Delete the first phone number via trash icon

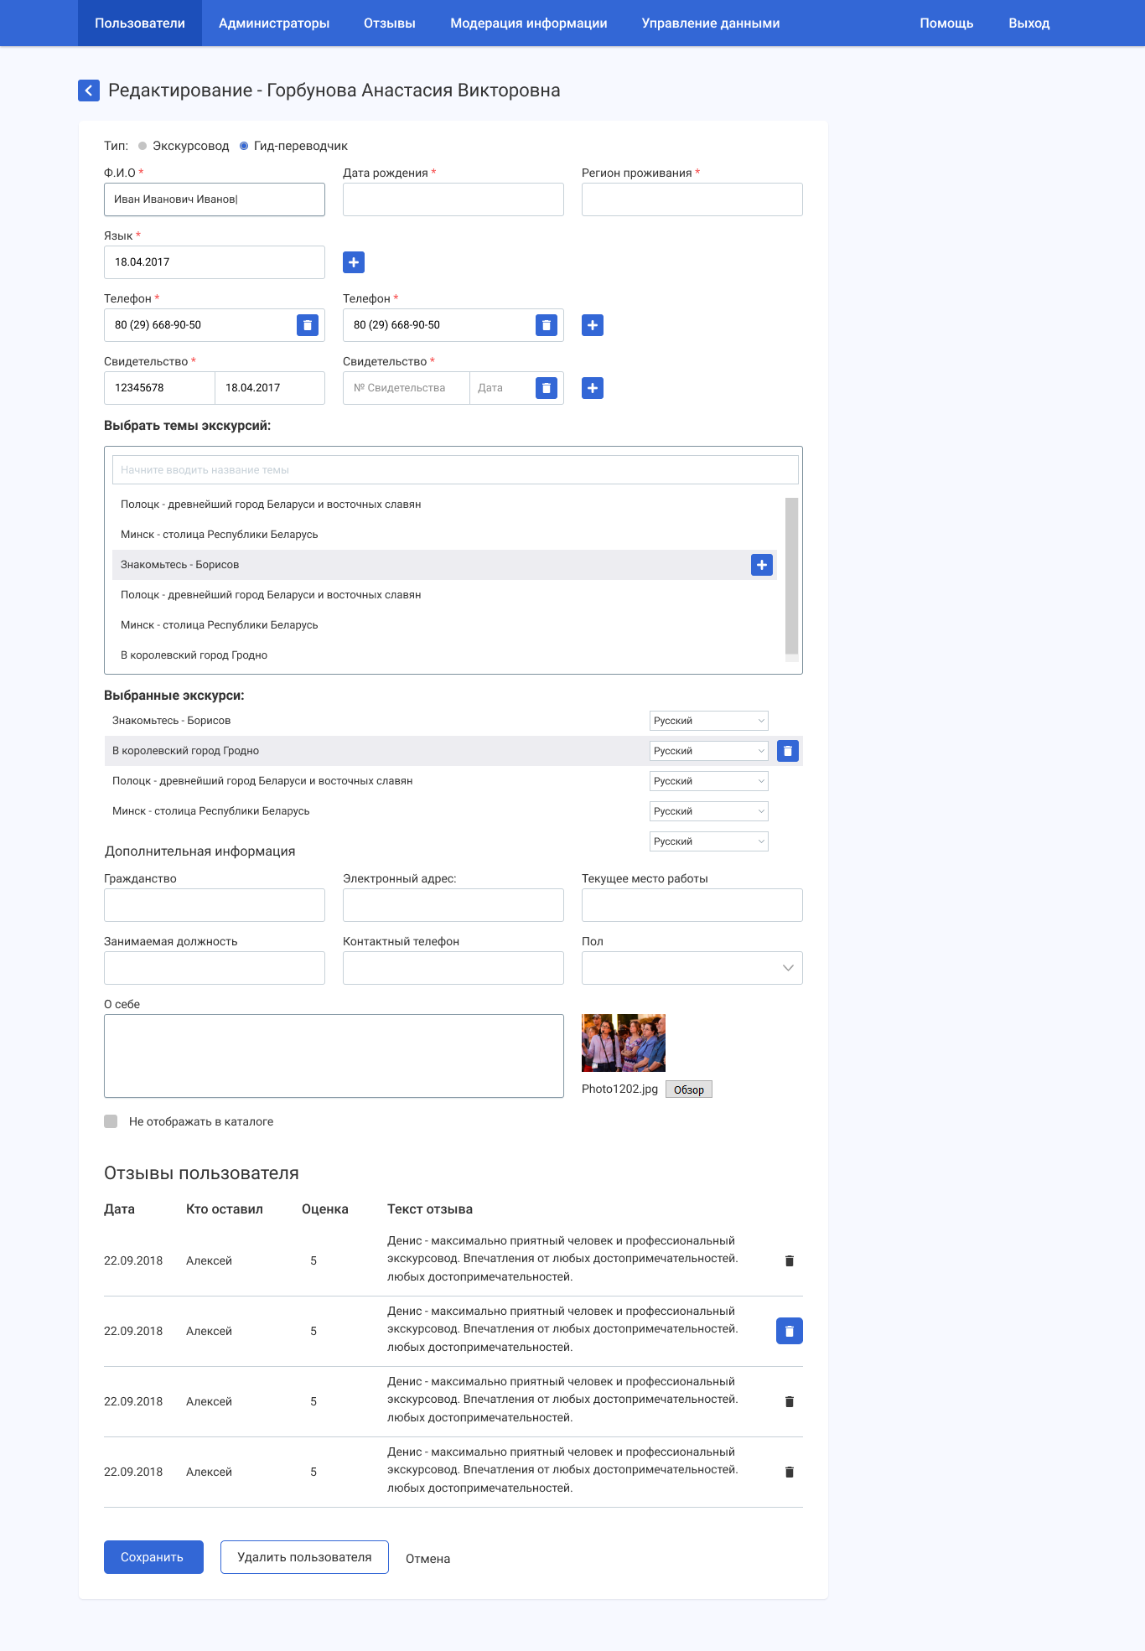308,325
